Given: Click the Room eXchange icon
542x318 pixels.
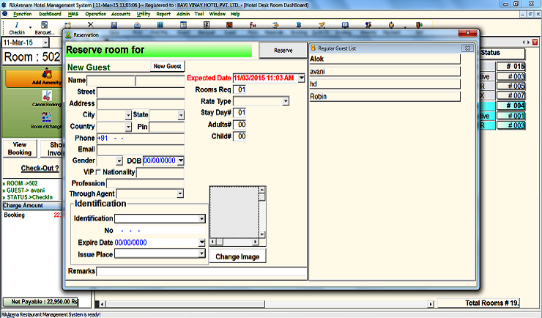Looking at the screenshot, I should point(47,119).
